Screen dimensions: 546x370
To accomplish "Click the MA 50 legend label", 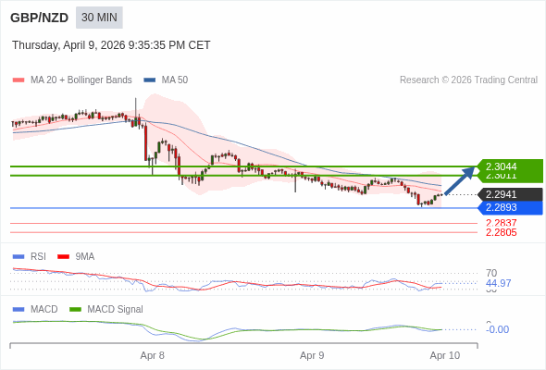I will [175, 80].
